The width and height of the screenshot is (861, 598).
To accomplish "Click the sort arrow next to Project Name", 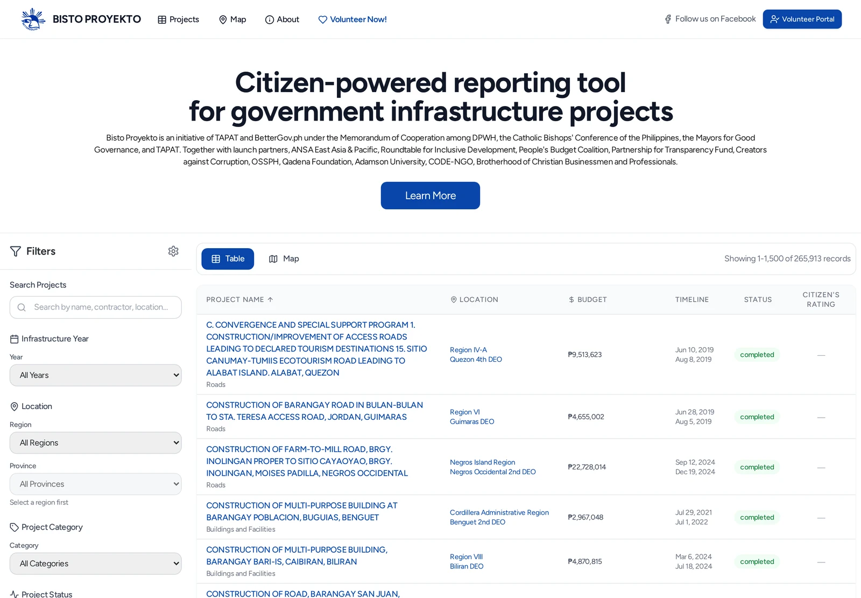I will tap(270, 300).
